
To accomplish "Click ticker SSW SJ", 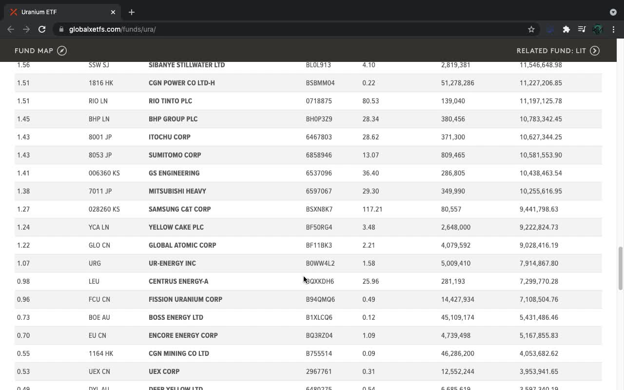I will pos(99,65).
